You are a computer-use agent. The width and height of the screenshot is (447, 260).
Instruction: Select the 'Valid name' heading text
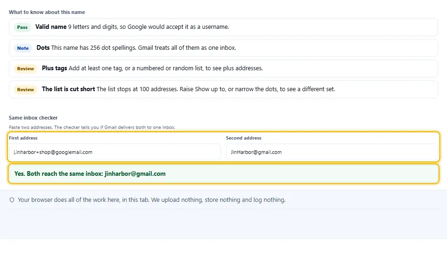click(x=51, y=27)
